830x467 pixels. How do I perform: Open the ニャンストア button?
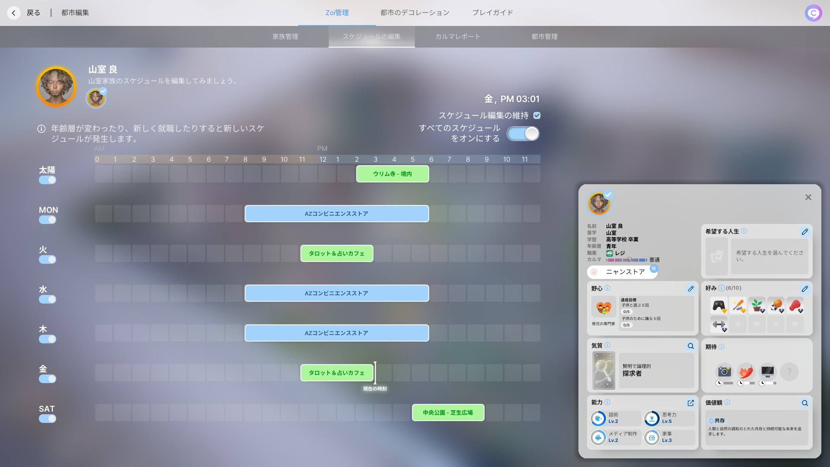[622, 272]
